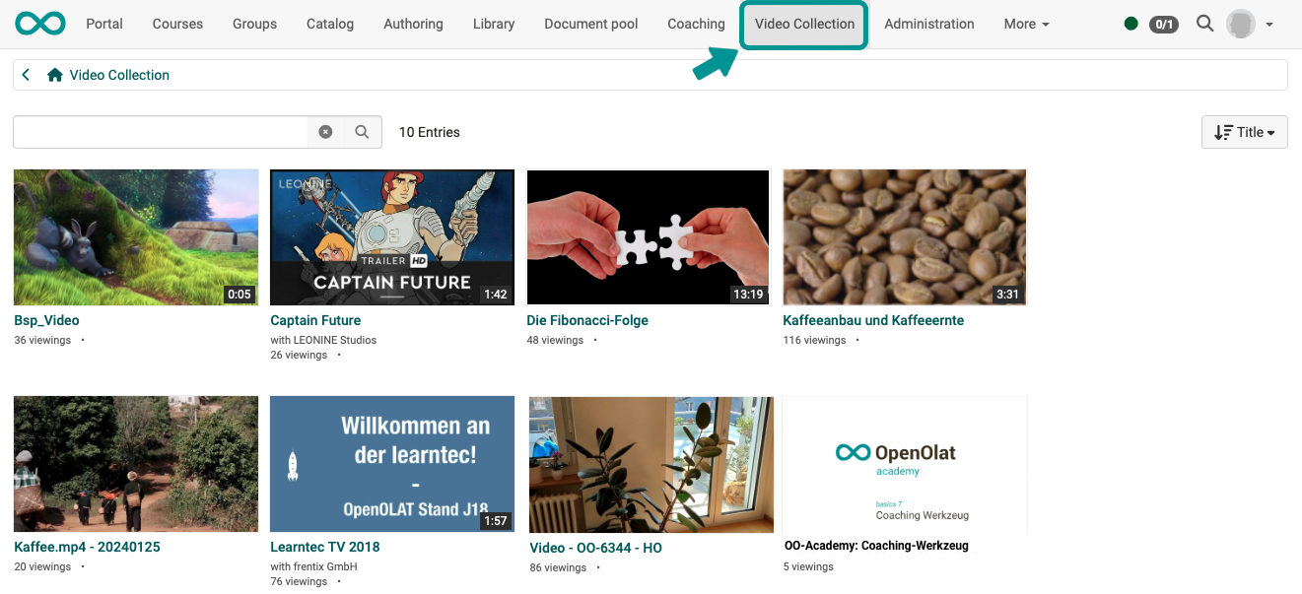Click the green online status indicator
Viewport: 1302px width, 594px height.
pos(1131,24)
